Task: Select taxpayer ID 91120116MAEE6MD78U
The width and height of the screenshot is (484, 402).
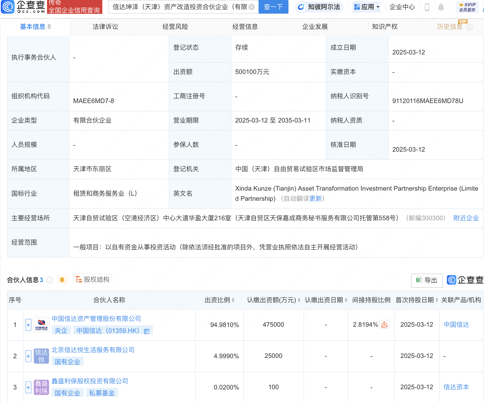Action: (428, 101)
